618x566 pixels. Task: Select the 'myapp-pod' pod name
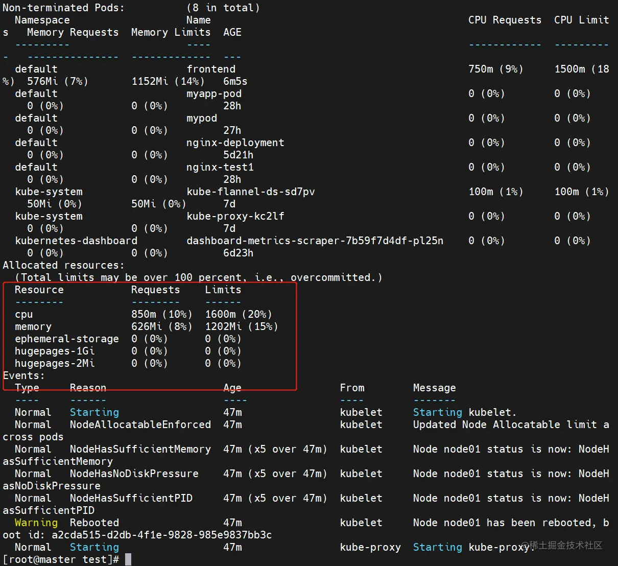tap(214, 93)
